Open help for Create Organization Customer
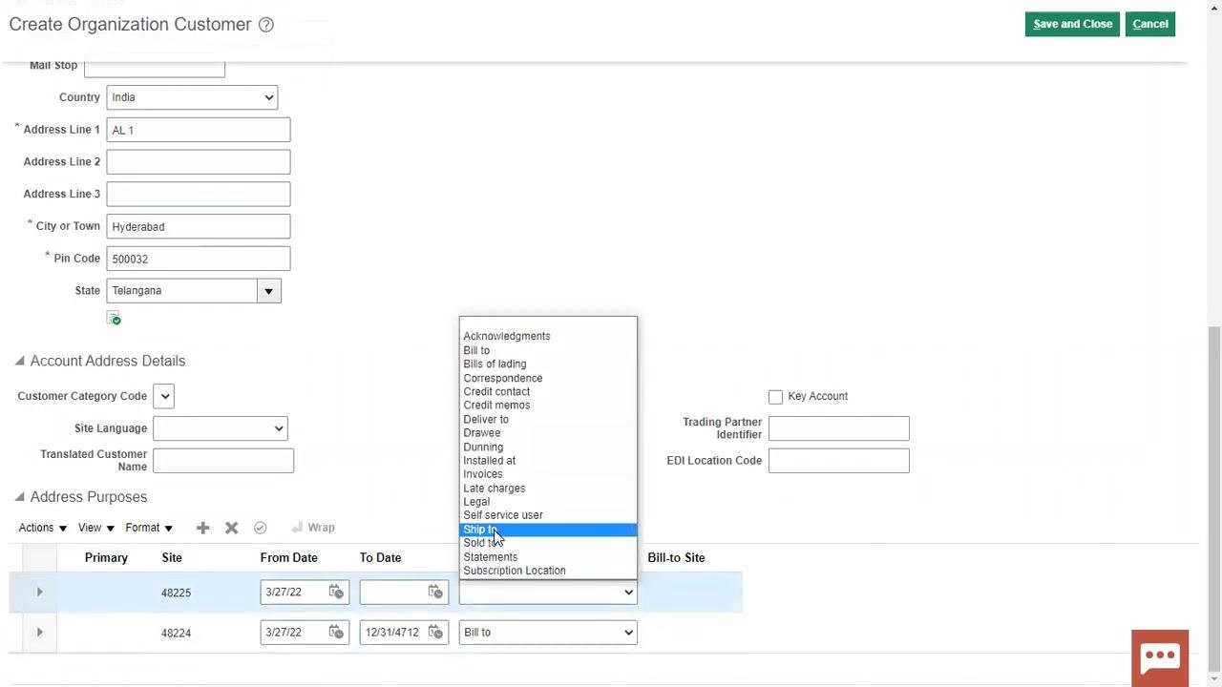 [266, 25]
